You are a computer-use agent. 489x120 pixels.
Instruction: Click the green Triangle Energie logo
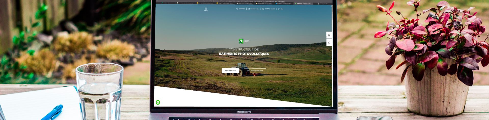pos(241,41)
